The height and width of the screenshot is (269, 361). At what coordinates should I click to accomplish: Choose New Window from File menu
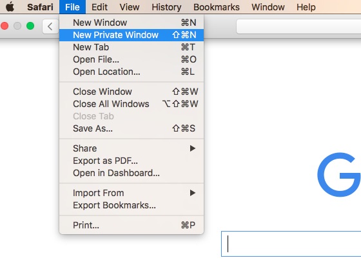pyautogui.click(x=132, y=23)
